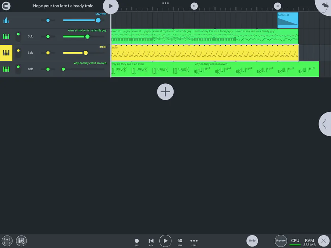Click the bottom transport play button

click(x=165, y=241)
